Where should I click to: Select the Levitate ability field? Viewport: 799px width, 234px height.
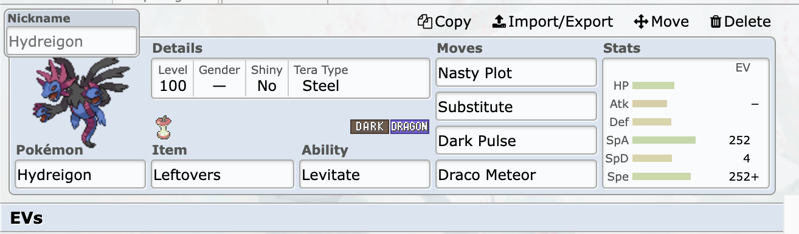coord(365,175)
